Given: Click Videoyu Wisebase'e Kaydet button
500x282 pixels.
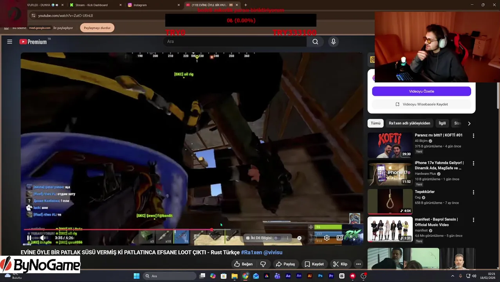Looking at the screenshot, I should coord(421,104).
